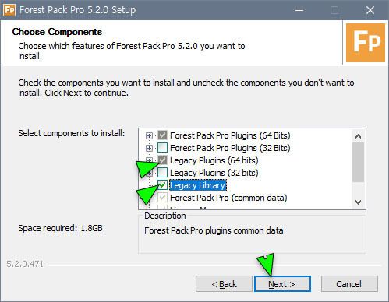Click the components list scrollbar thumb
389x302 pixels.
click(x=359, y=162)
